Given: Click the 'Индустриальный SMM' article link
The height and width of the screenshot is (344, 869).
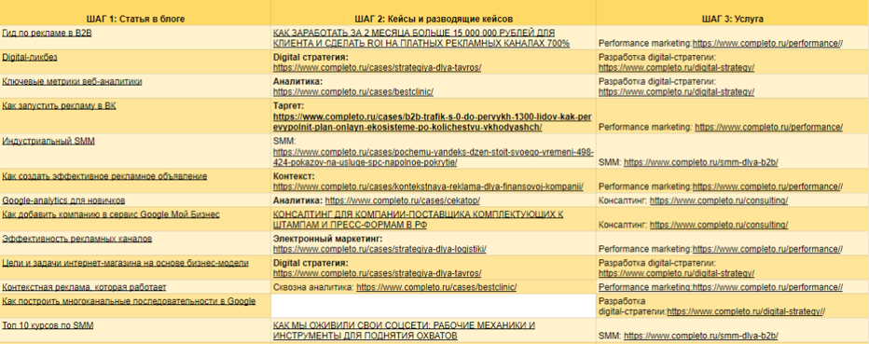Looking at the screenshot, I should click(48, 142).
